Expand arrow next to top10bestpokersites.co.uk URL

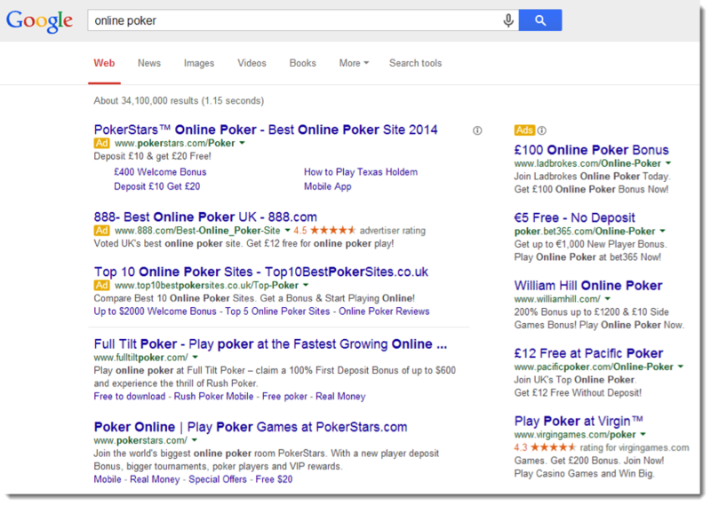click(x=306, y=285)
